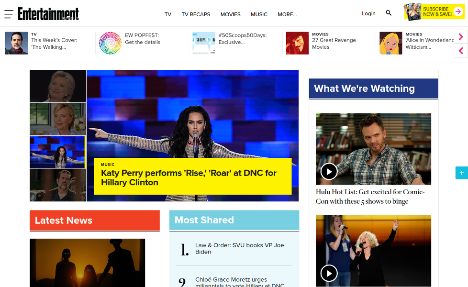
Task: Select the MOVIES navigation tab
Action: (x=230, y=14)
